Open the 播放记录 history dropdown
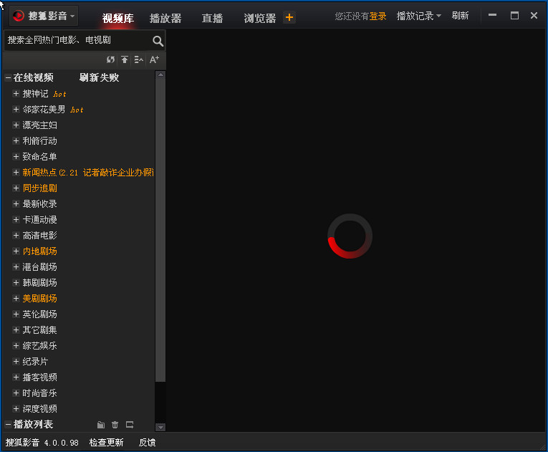Viewport: 548px width, 452px height. [x=418, y=16]
